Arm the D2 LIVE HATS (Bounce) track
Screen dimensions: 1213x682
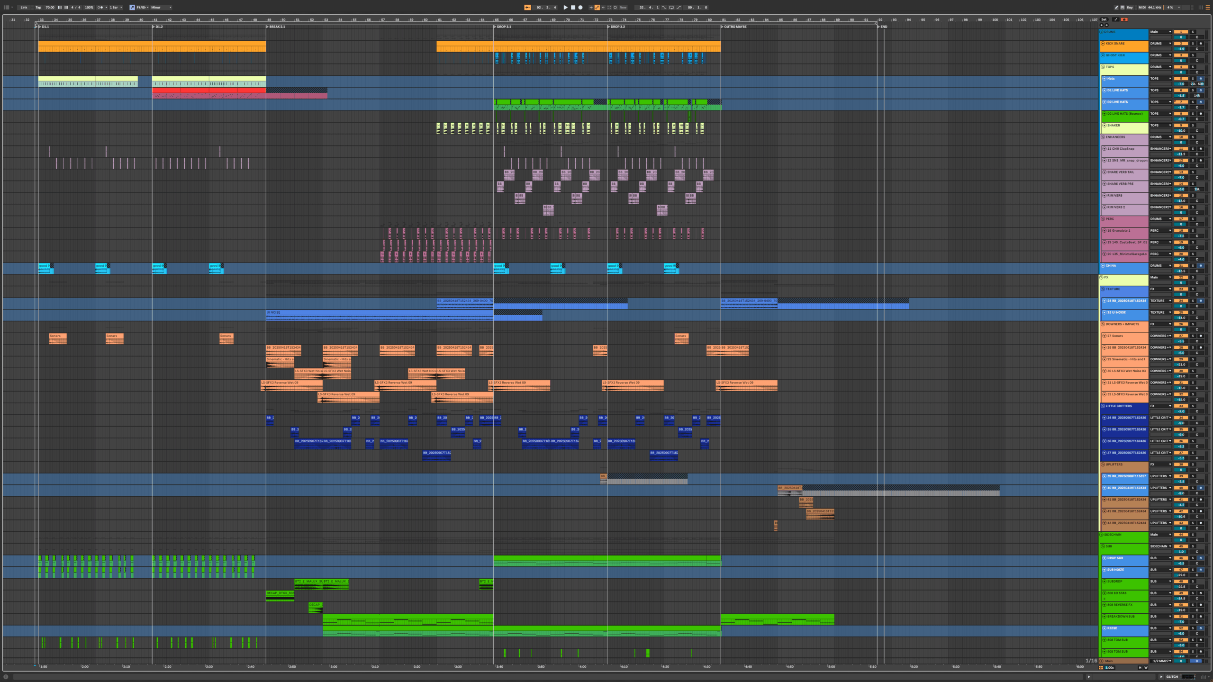pyautogui.click(x=1201, y=114)
